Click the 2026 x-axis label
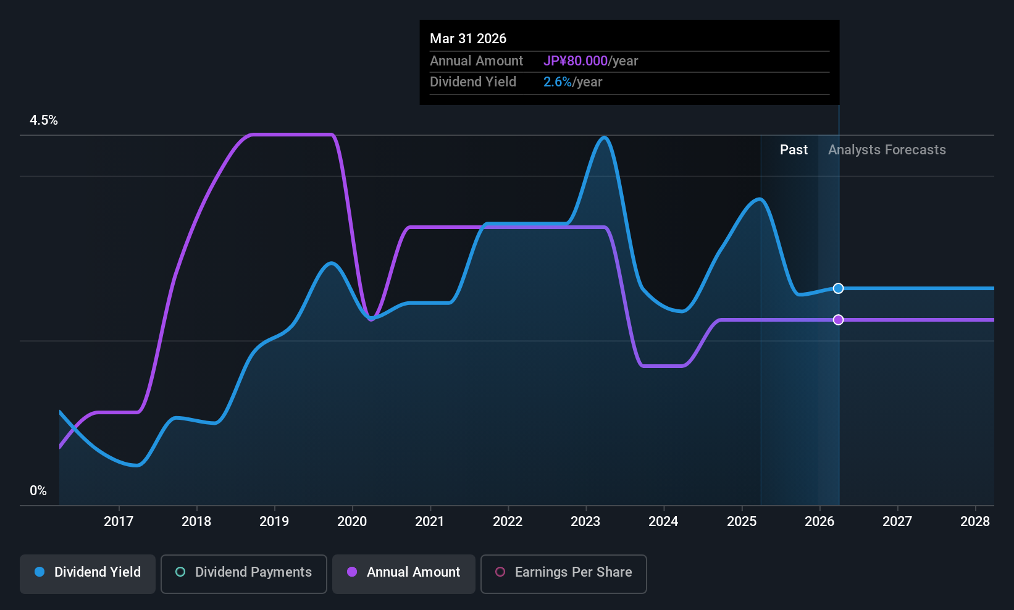Screen dimensions: 1014x610 (x=819, y=522)
